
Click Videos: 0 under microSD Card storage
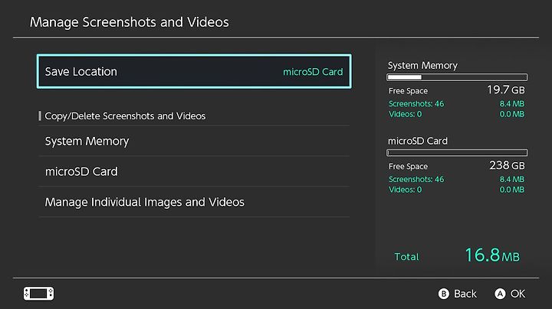pyautogui.click(x=405, y=190)
